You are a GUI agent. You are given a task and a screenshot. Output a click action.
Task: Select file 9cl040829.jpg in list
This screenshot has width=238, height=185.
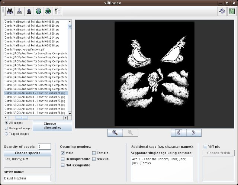tap(36, 26)
